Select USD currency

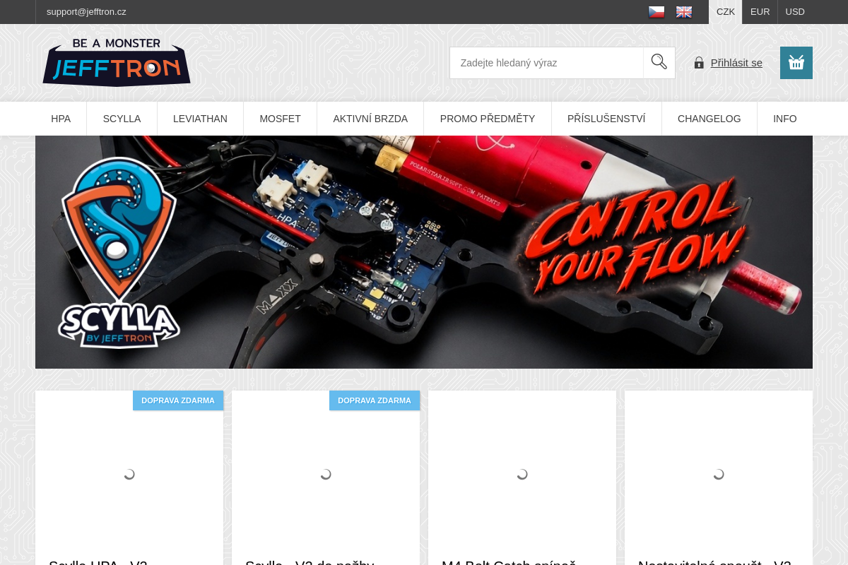(x=795, y=12)
